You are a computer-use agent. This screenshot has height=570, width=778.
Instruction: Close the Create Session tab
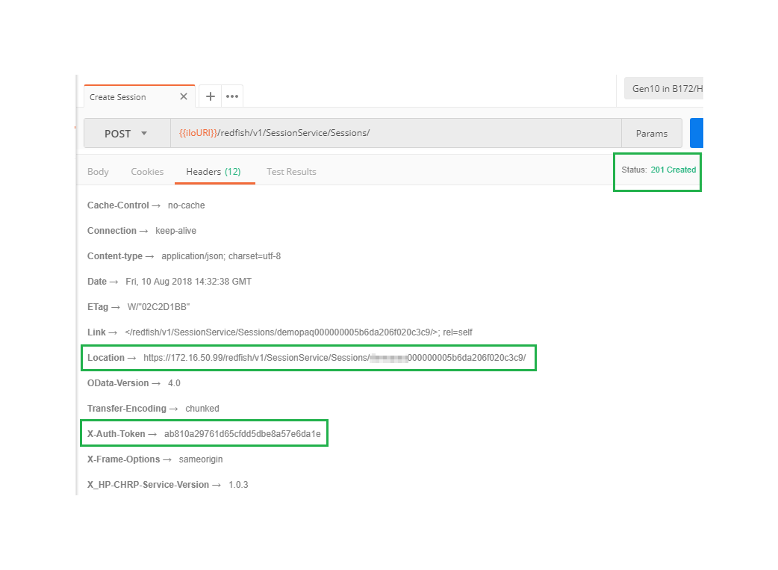184,96
